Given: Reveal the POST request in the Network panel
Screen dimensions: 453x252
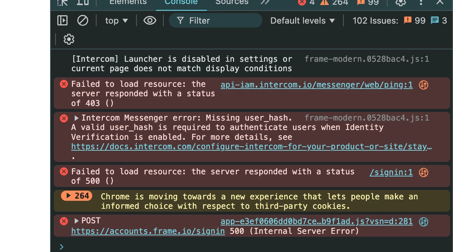Looking at the screenshot, I should tap(424, 221).
